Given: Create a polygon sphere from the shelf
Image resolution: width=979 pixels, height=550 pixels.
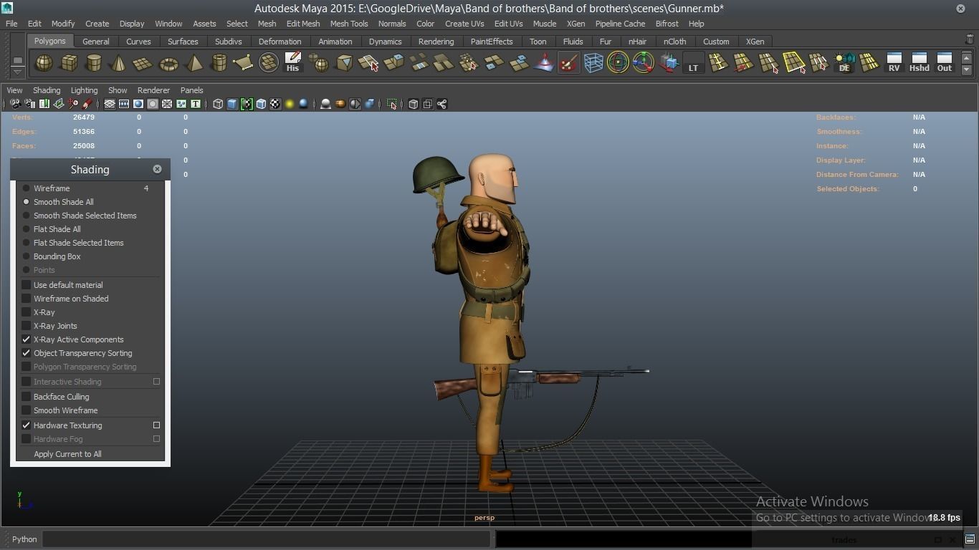Looking at the screenshot, I should point(44,63).
